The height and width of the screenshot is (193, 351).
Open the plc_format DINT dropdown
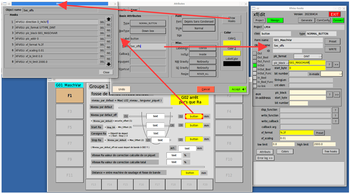[307, 57]
